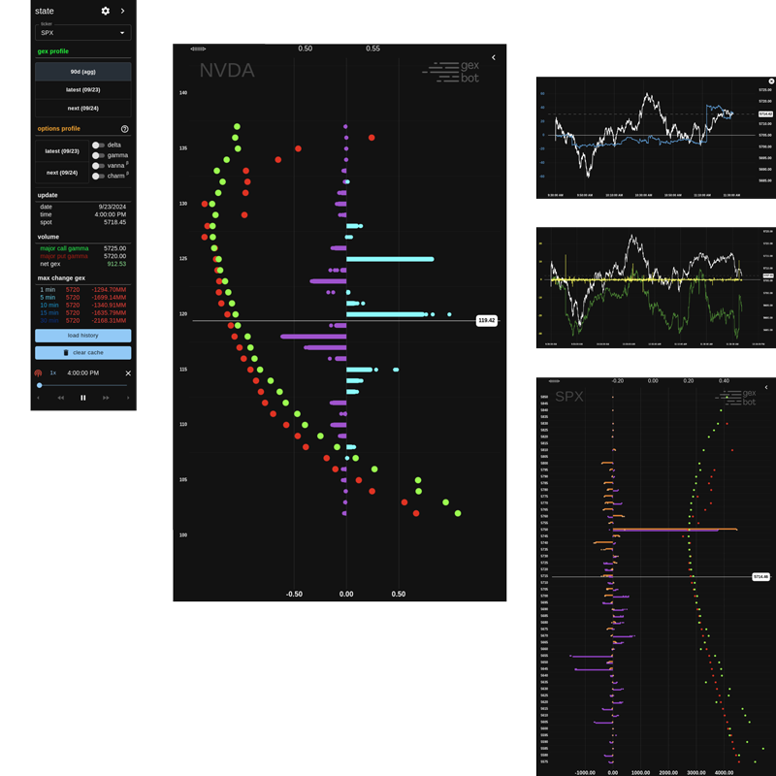The image size is (776, 776).
Task: Open the ticker dropdown showing SPX
Action: (x=83, y=33)
